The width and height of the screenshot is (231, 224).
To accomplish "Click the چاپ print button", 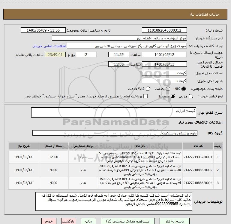I will tap(88, 221).
